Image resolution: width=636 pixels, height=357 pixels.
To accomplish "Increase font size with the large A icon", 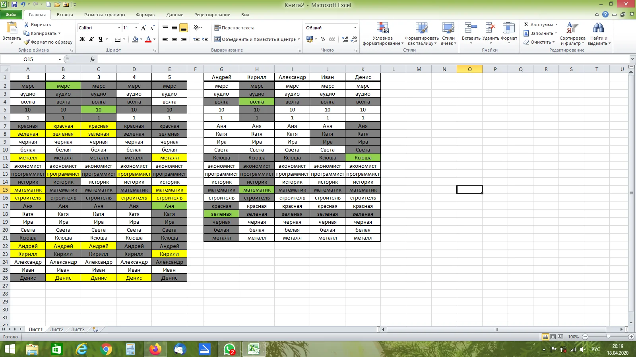I will pos(144,28).
